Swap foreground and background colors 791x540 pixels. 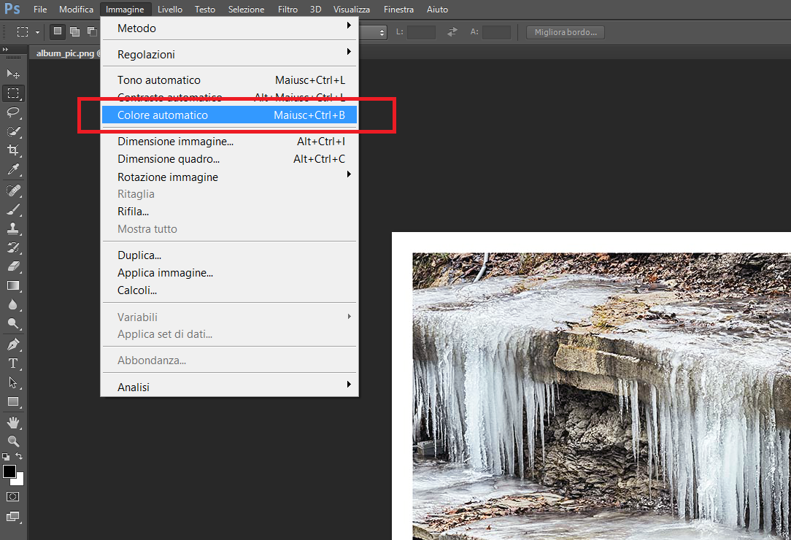[x=20, y=456]
